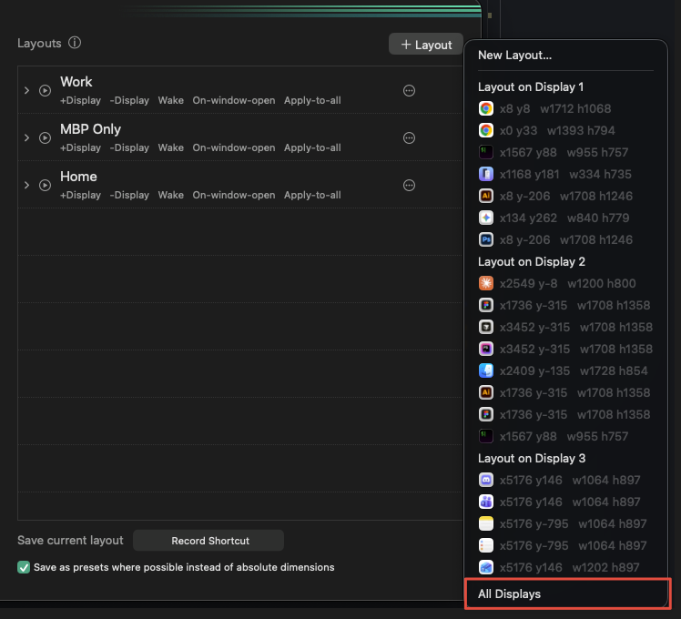Toggle +Display trigger for MBP Only layout
Screen dimensions: 681x619
(80, 147)
